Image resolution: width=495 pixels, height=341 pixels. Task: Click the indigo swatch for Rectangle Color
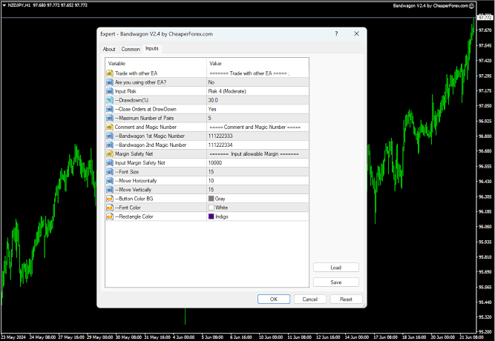tap(212, 216)
